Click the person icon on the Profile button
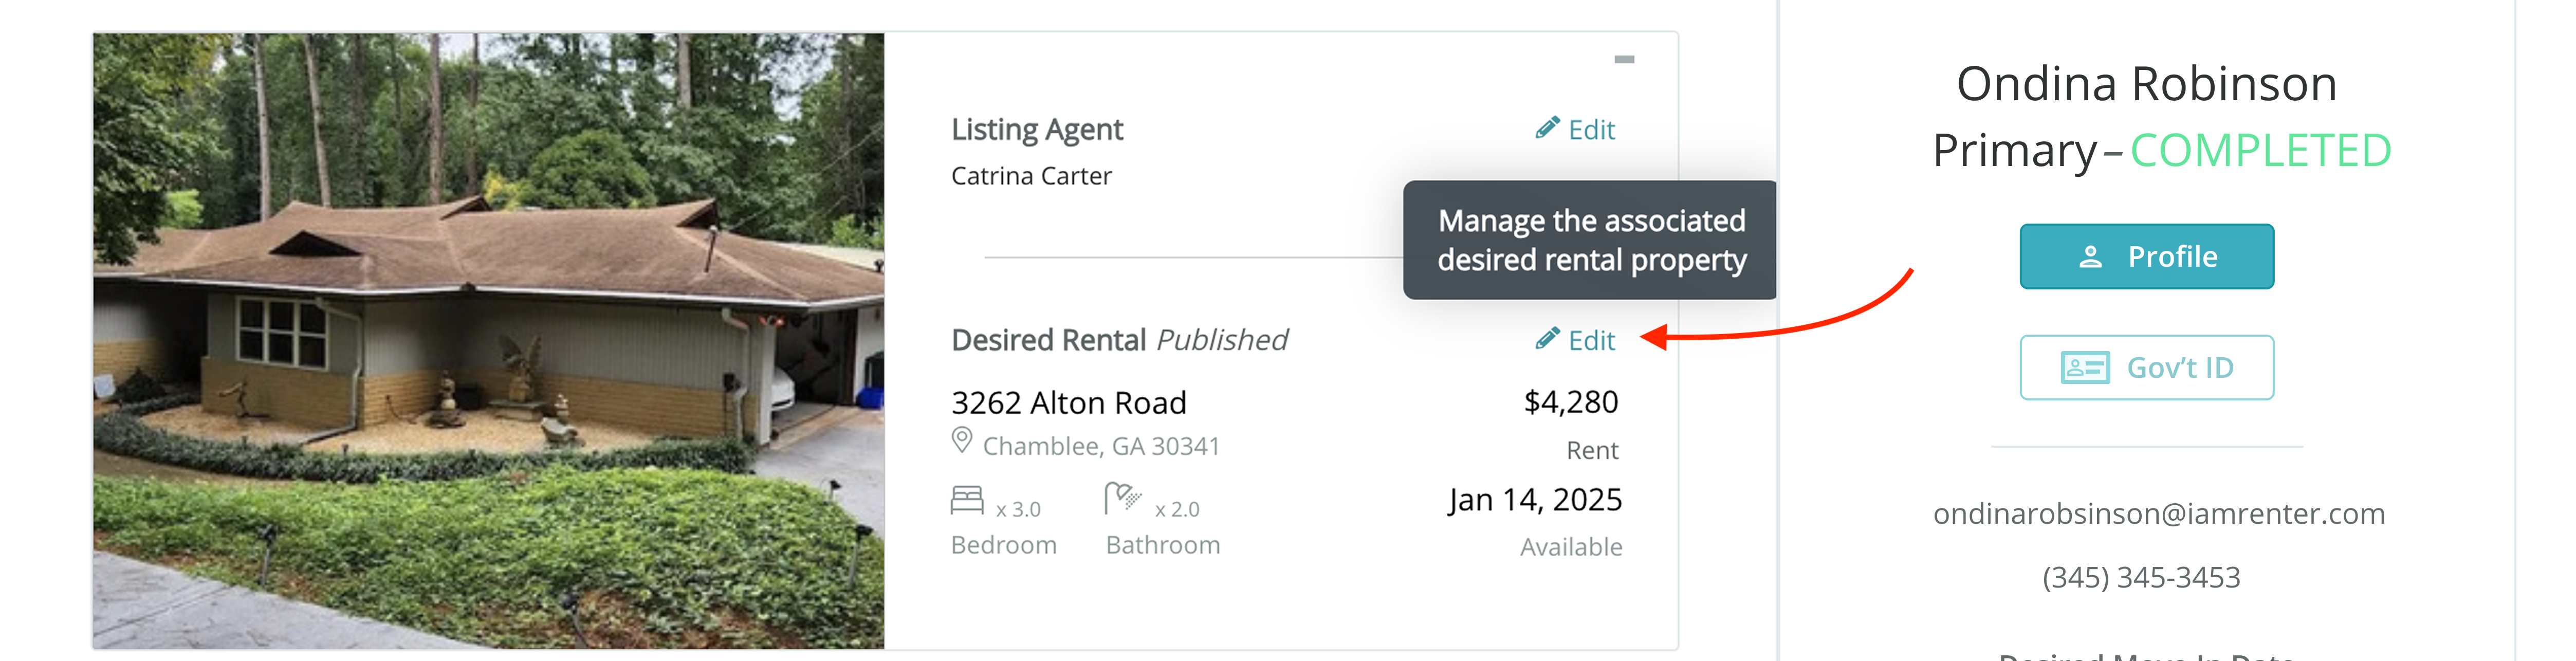 pyautogui.click(x=2091, y=256)
